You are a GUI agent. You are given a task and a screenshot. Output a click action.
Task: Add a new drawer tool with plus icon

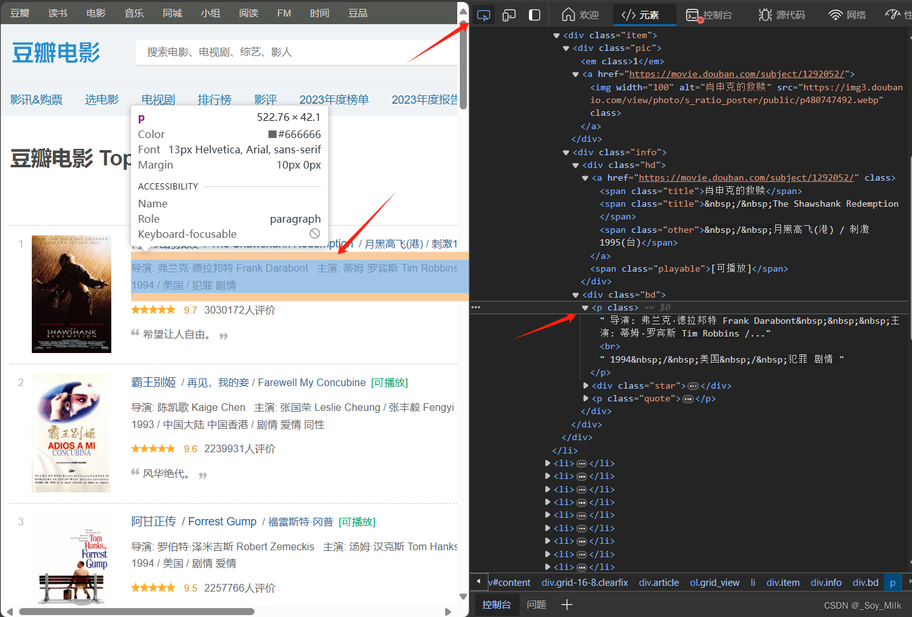pyautogui.click(x=567, y=605)
